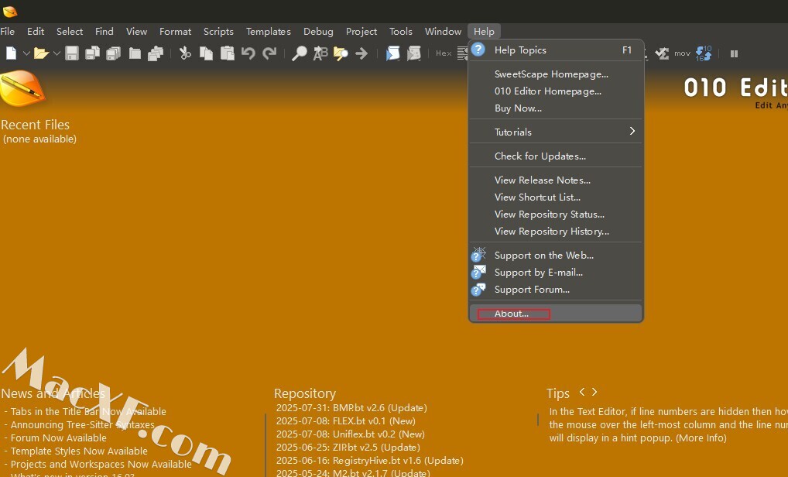Open the Project menu

361,31
